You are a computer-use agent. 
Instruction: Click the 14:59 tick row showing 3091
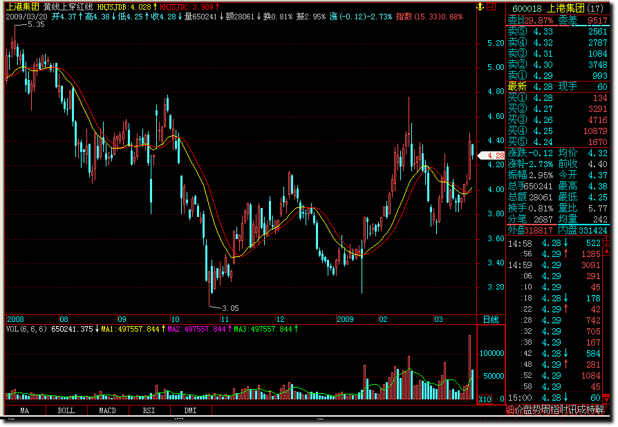(554, 265)
